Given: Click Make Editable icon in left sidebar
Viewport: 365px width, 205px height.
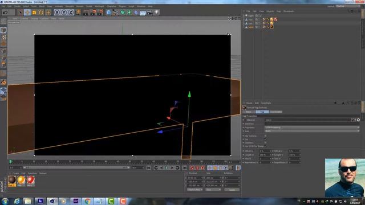Looking at the screenshot, I should point(3,22).
